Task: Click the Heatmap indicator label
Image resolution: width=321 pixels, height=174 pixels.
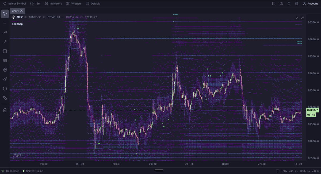Action: click(17, 24)
